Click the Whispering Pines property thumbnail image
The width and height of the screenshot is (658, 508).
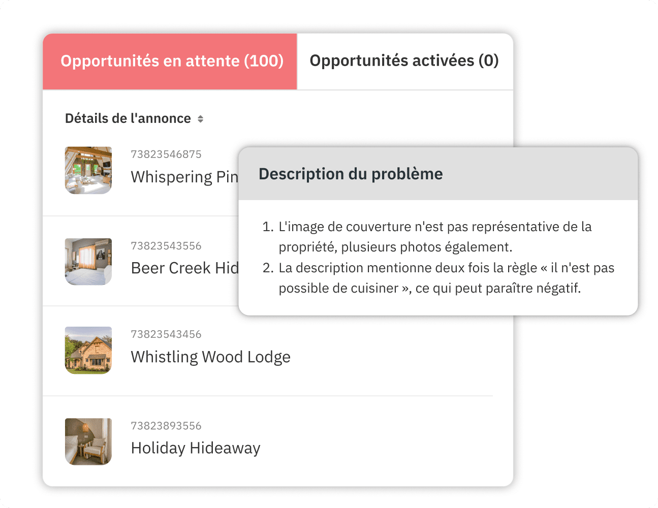[x=88, y=170]
